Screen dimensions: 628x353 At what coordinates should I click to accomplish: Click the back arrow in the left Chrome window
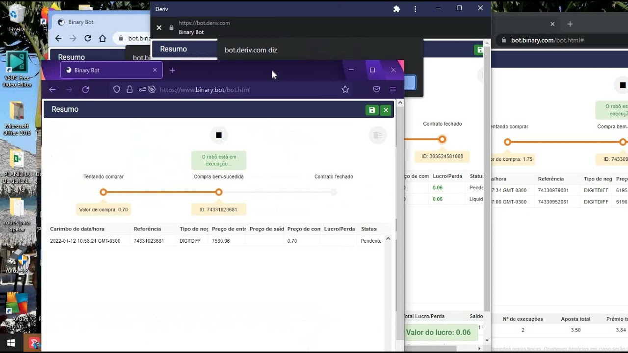[58, 38]
